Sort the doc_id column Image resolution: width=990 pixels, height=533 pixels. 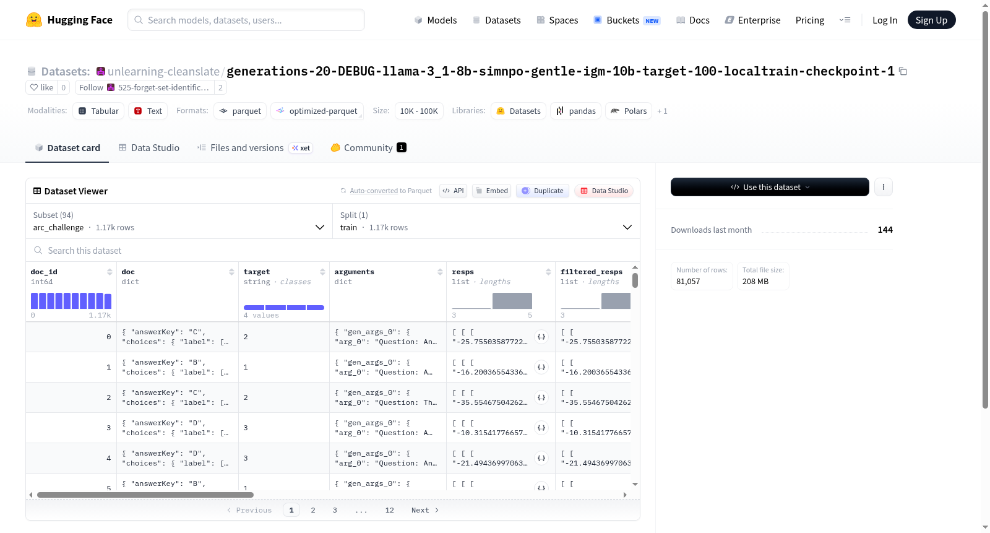(x=110, y=272)
